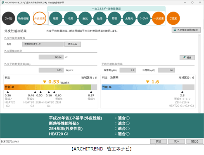204x155 pixels.
Task: Click the 外皮面積 field 349.64
Action: point(51,57)
